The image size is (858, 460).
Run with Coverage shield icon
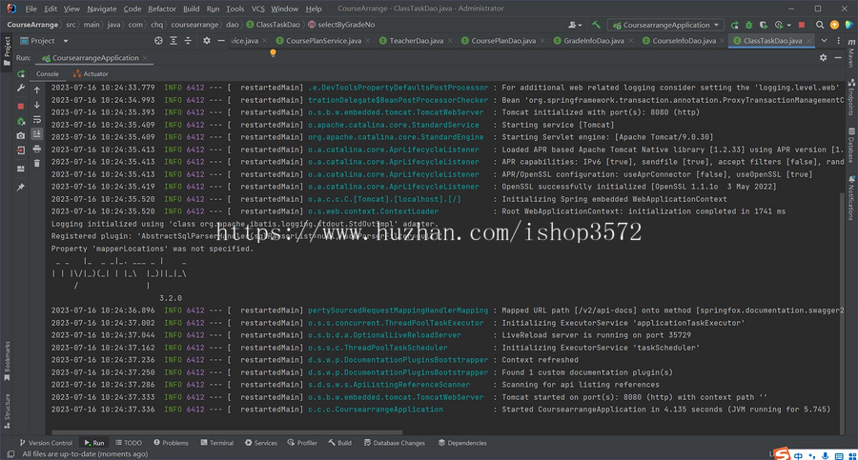pyautogui.click(x=764, y=25)
